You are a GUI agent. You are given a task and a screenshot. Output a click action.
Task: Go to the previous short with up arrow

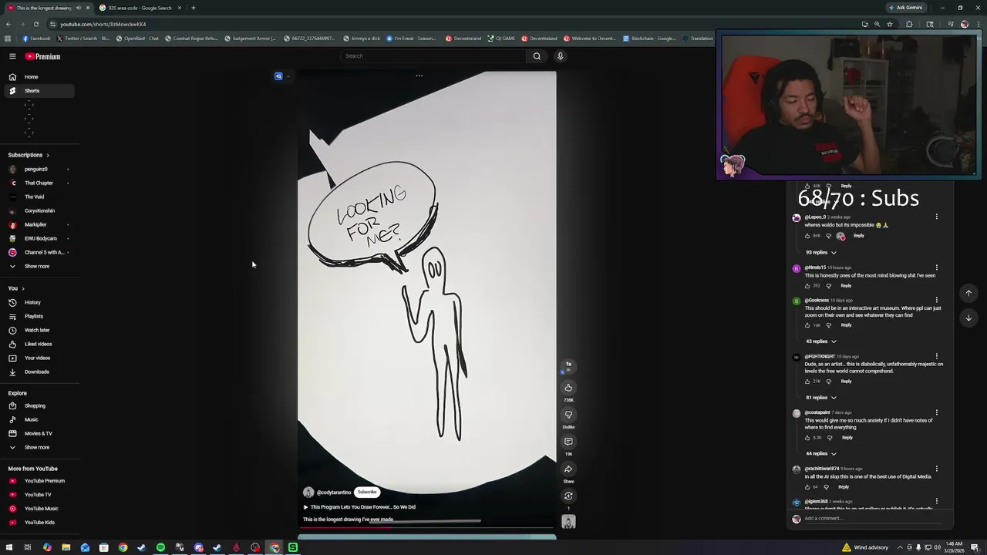click(968, 293)
